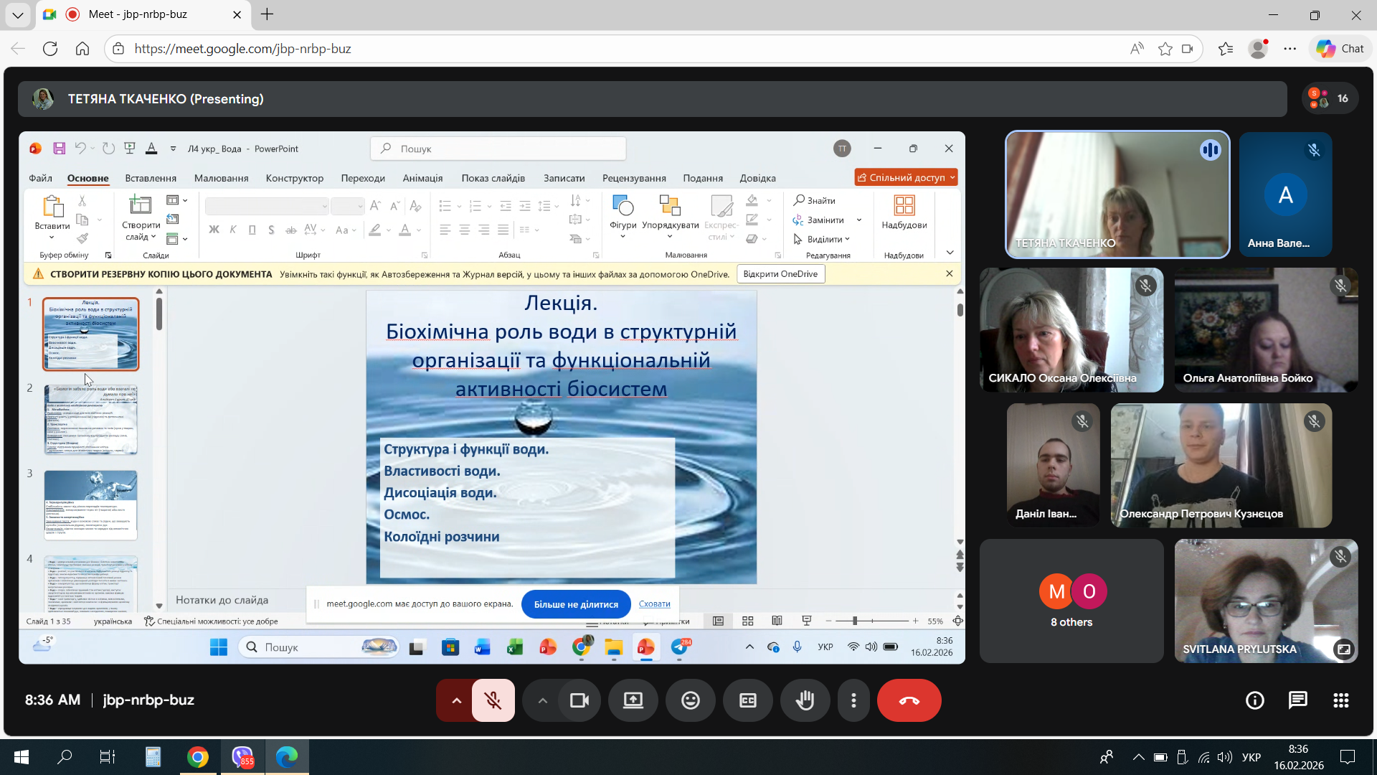Open the activities grid icon
This screenshot has width=1377, height=775.
click(x=1340, y=700)
